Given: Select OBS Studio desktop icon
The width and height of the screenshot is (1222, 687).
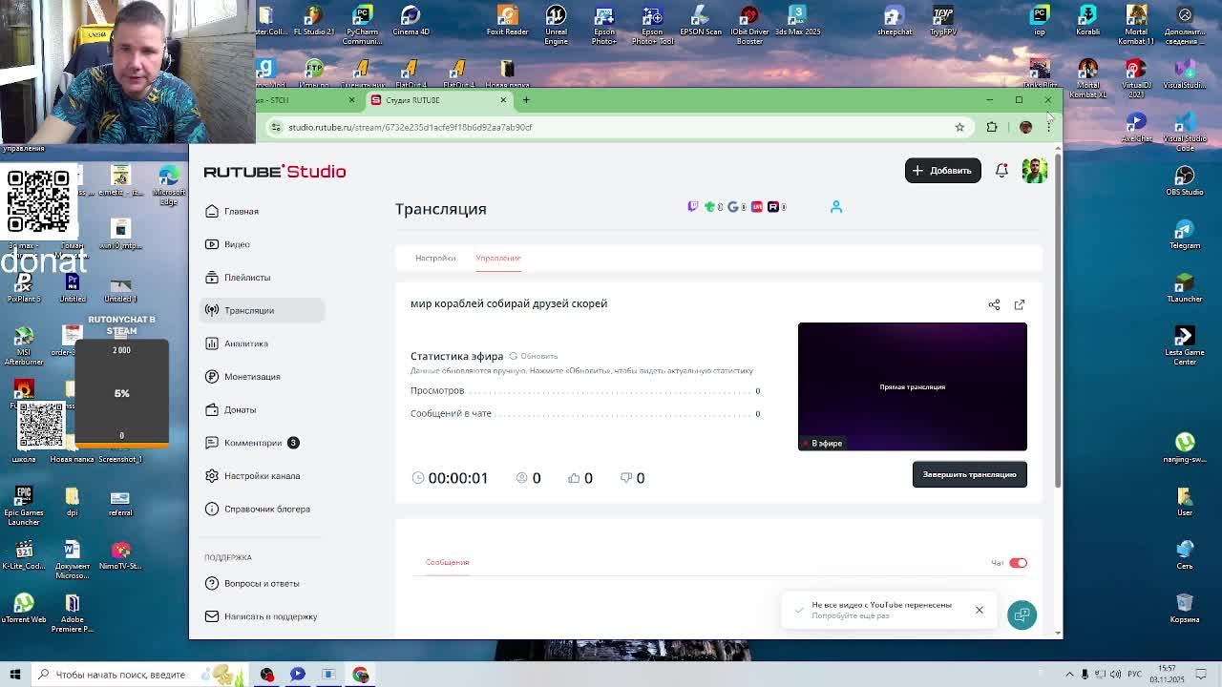Looking at the screenshot, I should click(1185, 180).
